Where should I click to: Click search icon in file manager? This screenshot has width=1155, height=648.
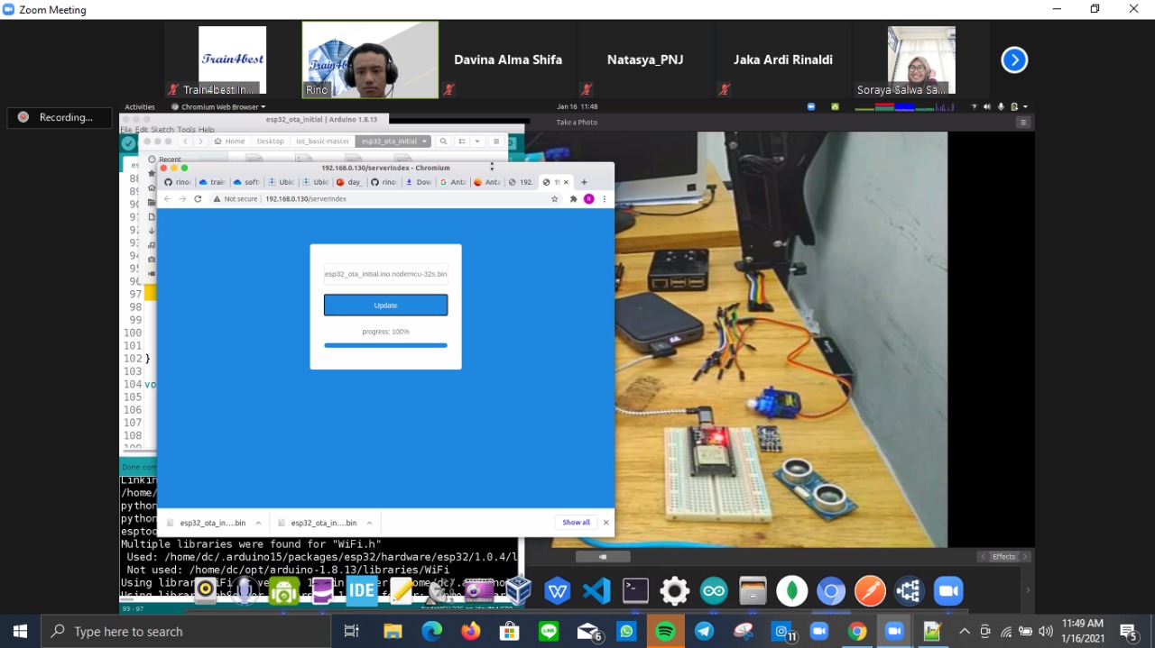pos(443,141)
